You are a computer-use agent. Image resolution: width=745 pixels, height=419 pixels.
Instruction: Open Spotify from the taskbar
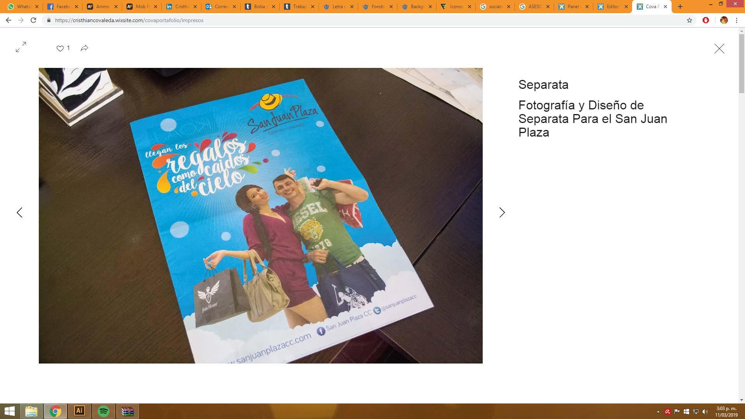click(104, 411)
